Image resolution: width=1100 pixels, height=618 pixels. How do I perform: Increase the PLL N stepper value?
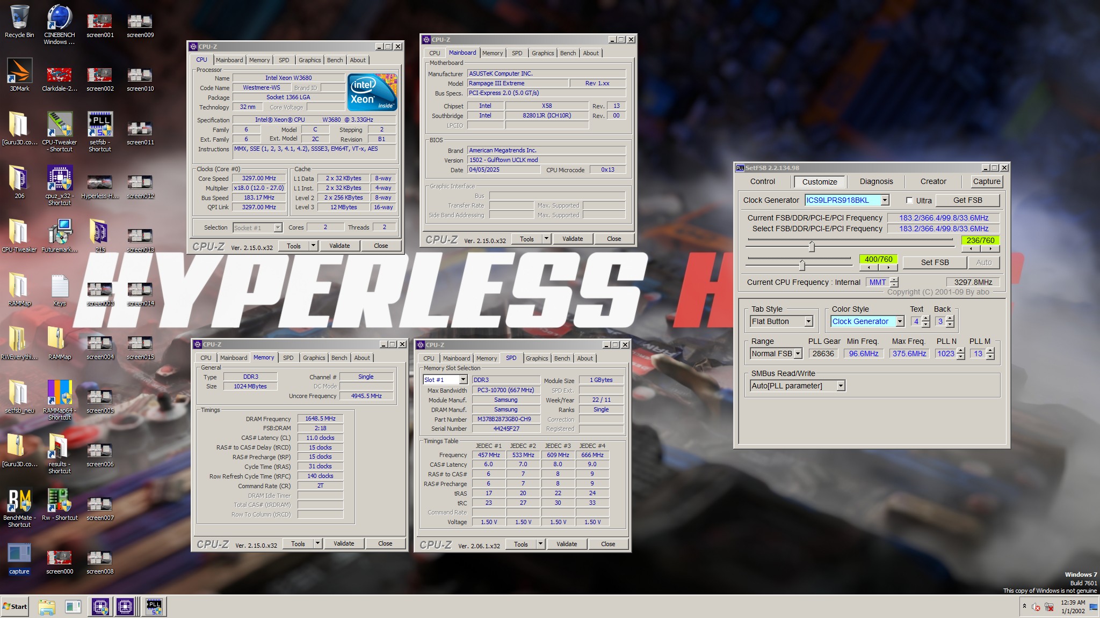click(961, 351)
